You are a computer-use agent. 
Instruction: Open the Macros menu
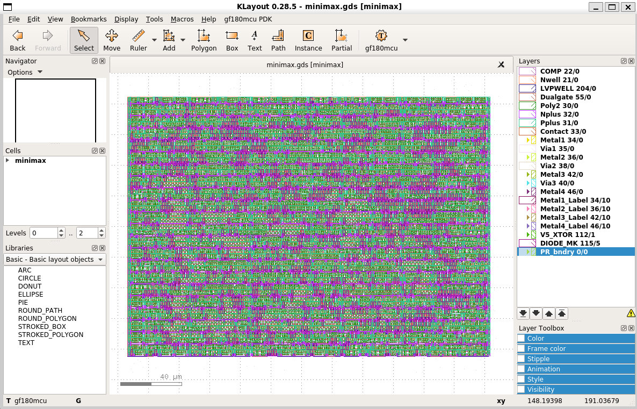pos(182,19)
